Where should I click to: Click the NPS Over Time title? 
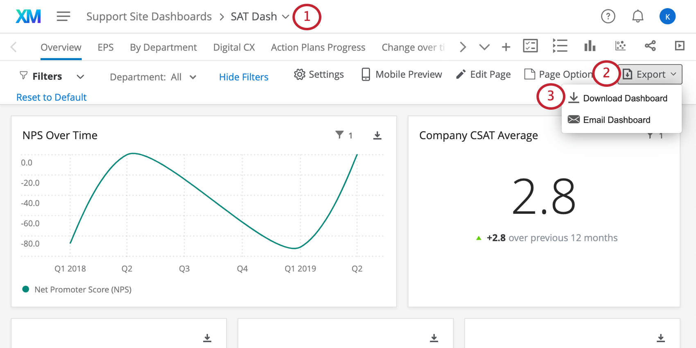tap(60, 136)
